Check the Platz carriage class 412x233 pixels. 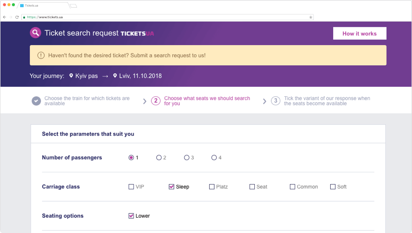click(212, 186)
